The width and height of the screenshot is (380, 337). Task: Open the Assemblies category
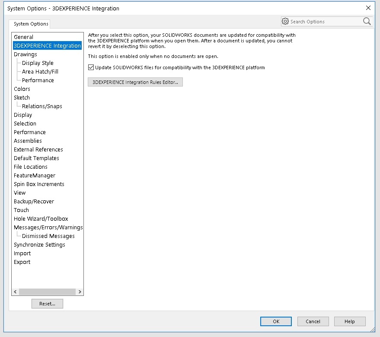tap(28, 141)
